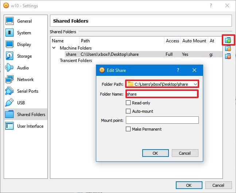Screen dimensions: 236x193
Task: Click the Storage disk icon
Action: 9,56
